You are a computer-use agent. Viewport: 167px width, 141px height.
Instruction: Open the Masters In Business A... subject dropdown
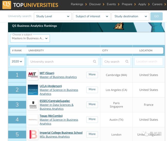(x=30, y=38)
